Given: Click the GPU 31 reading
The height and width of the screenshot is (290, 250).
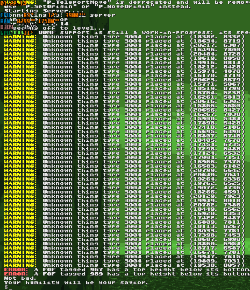Looking at the screenshot, I should click(27, 33).
